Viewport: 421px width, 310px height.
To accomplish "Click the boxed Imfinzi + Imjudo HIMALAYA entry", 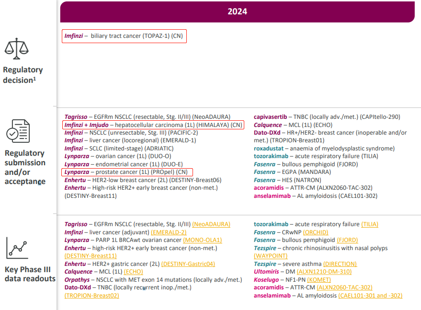I will [153, 125].
